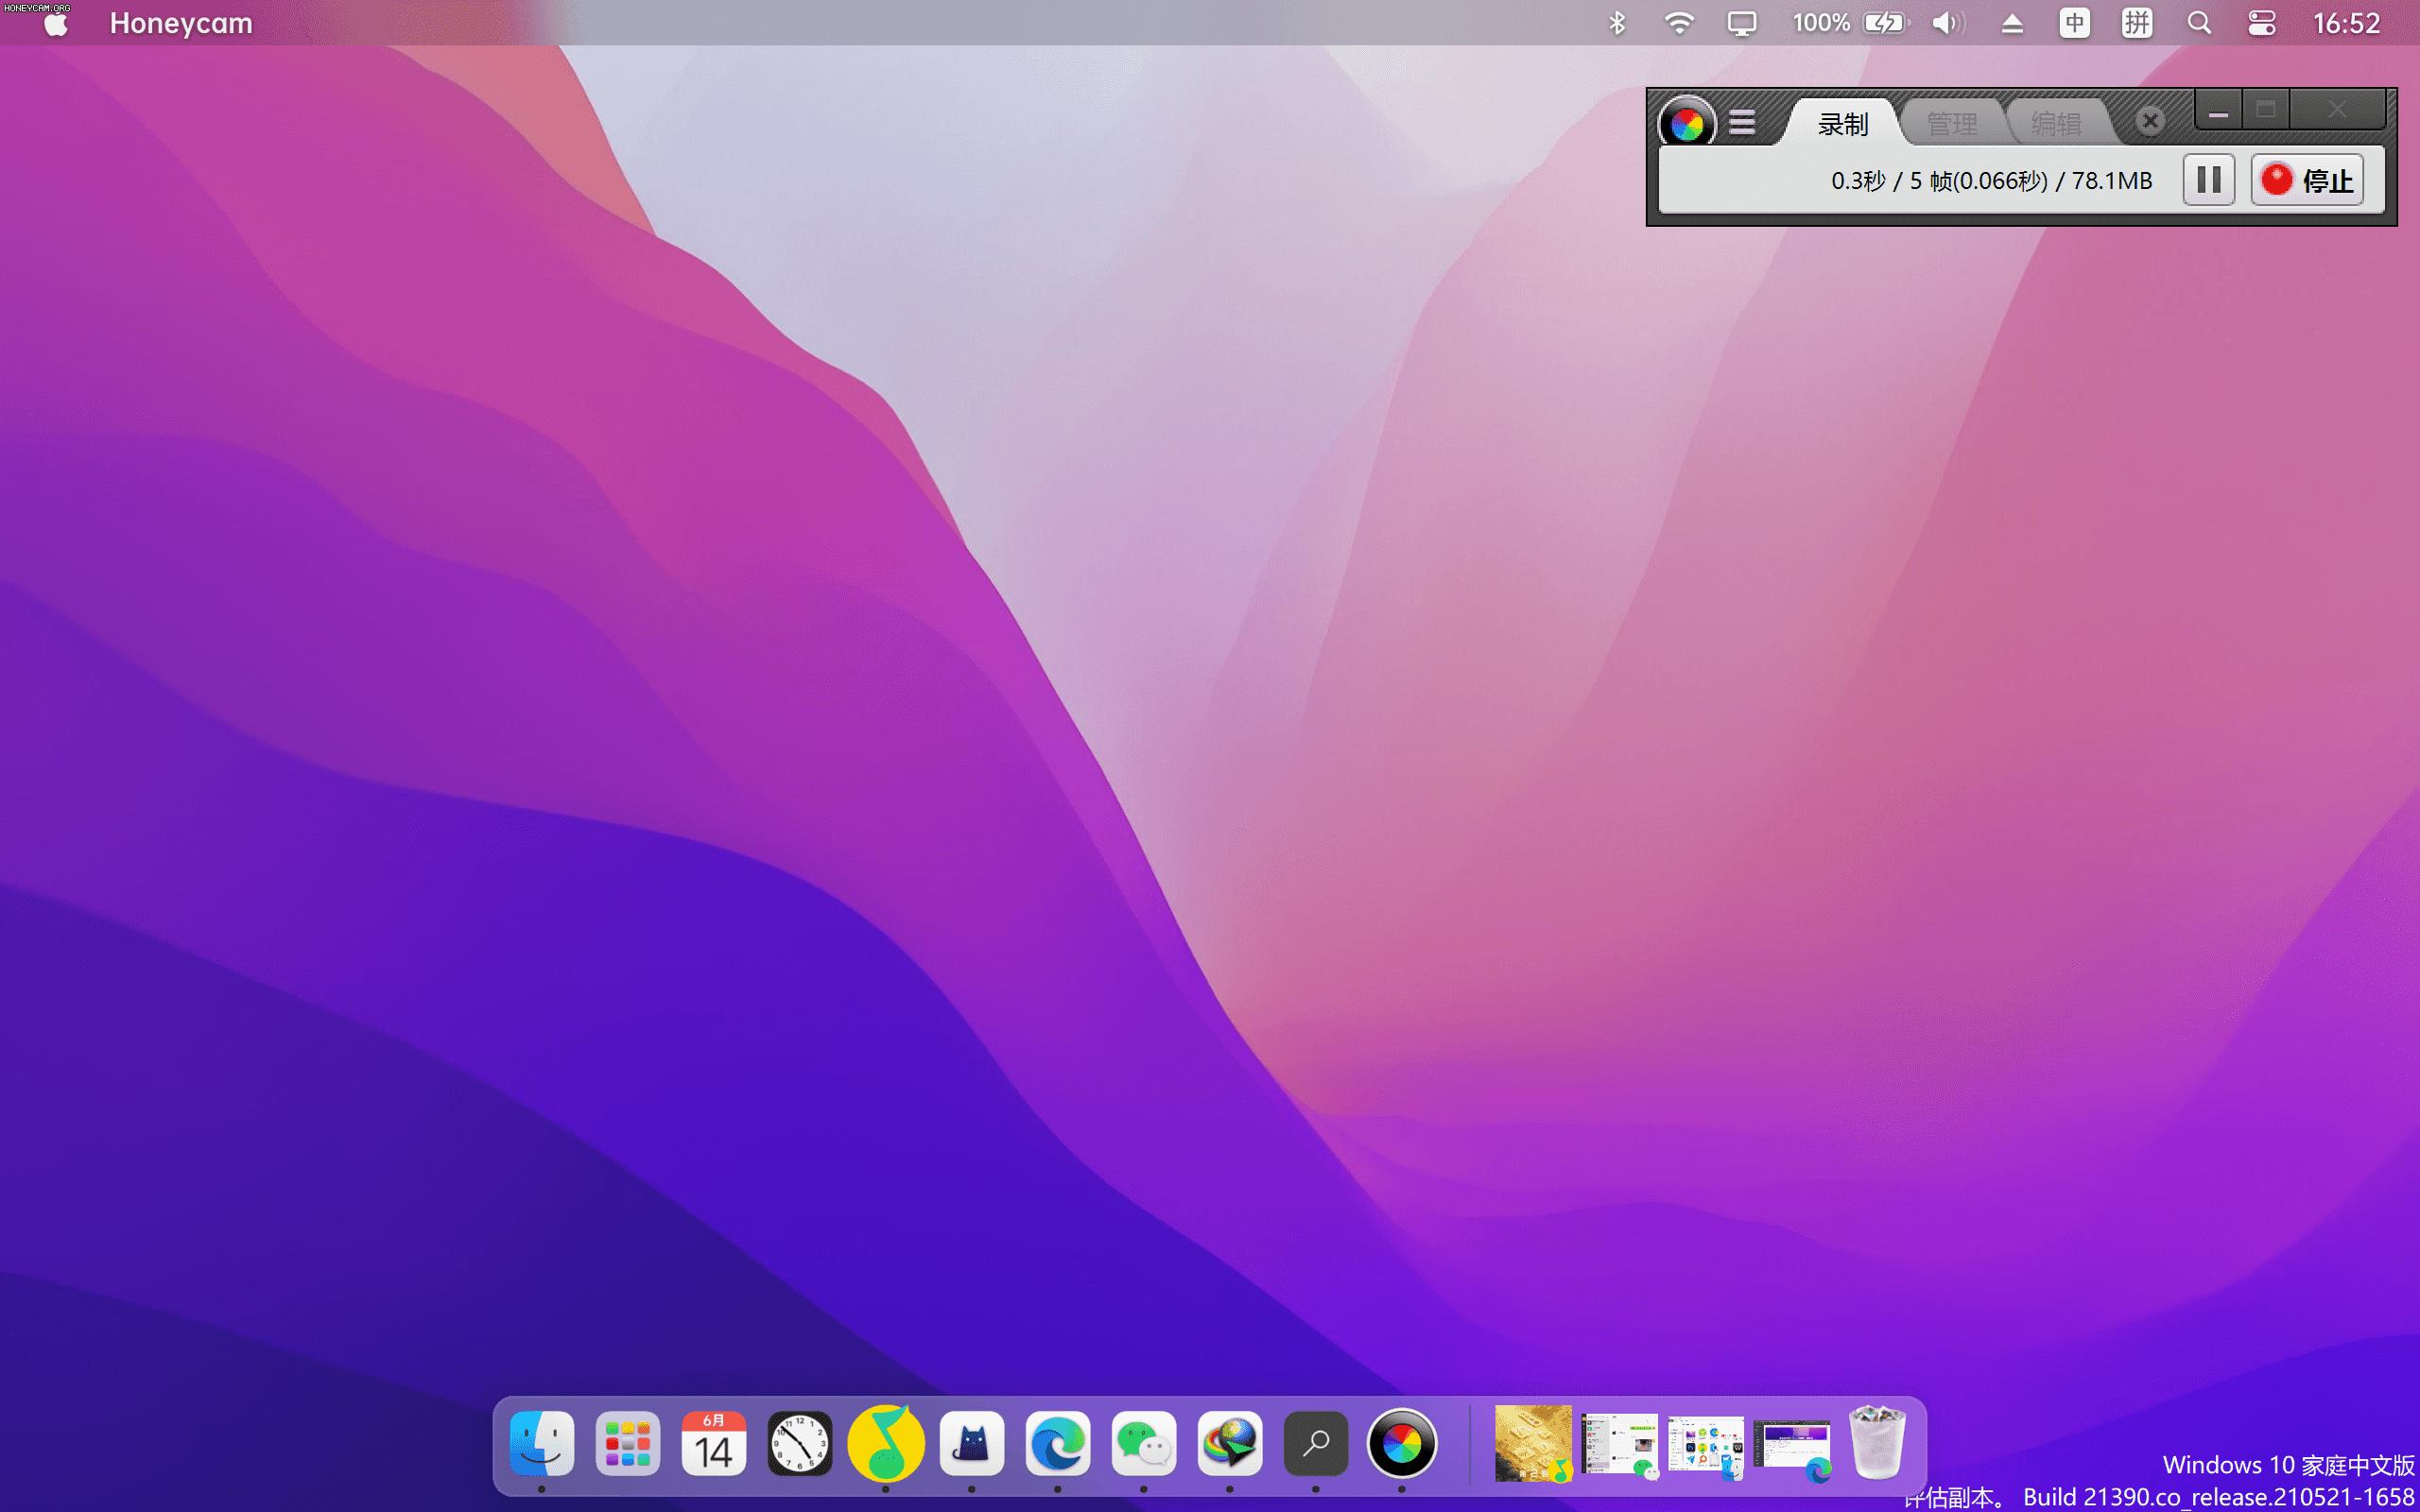The height and width of the screenshot is (1512, 2420).
Task: Launch Microsoft Edge from the Dock
Action: coord(1057,1443)
